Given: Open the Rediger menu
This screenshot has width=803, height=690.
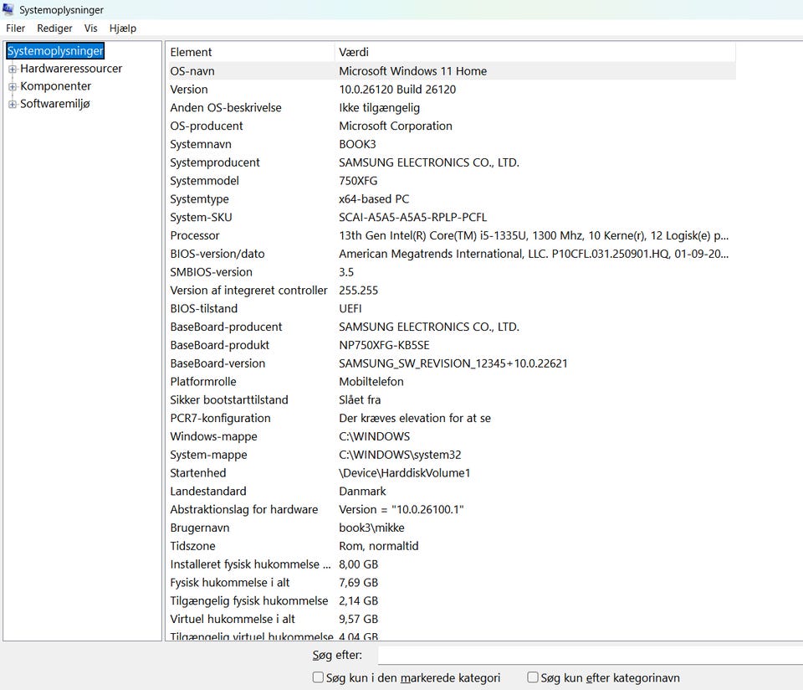Looking at the screenshot, I should click(x=54, y=28).
